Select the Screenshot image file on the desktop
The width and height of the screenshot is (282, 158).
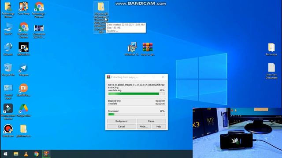tap(39, 31)
